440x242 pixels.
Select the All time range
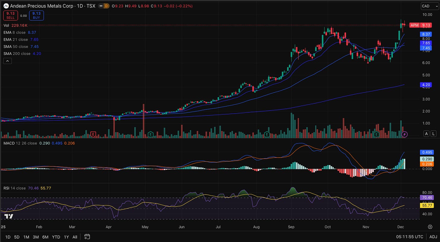75,237
